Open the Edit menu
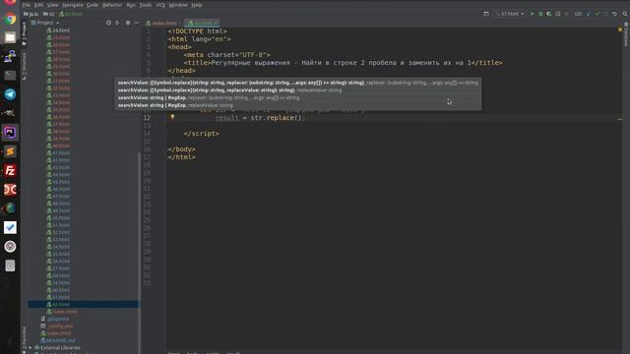The width and height of the screenshot is (630, 354). (38, 5)
